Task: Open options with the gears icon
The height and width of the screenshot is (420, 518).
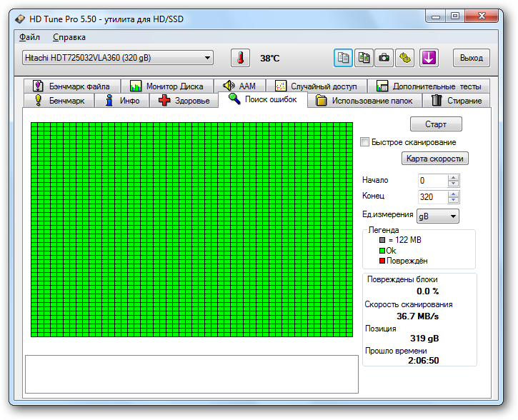Action: click(x=405, y=58)
